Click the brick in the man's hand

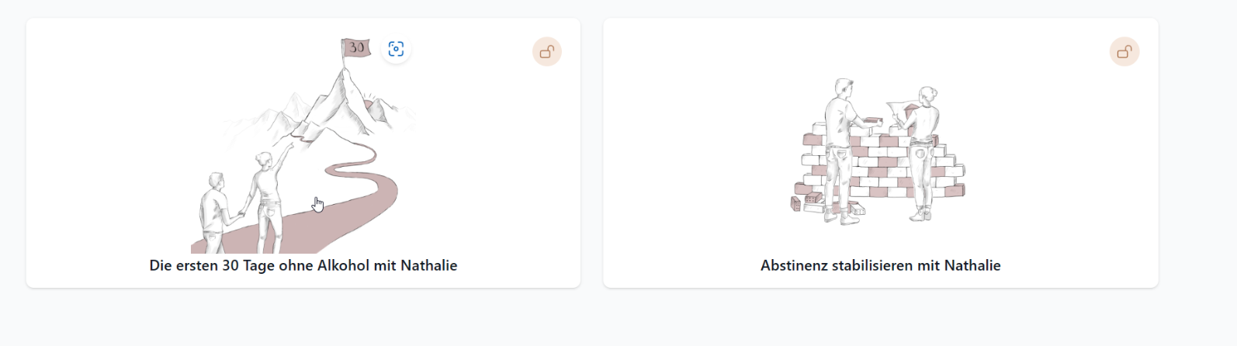[x=872, y=121]
